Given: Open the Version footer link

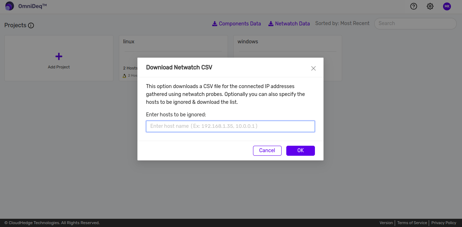Looking at the screenshot, I should click(x=386, y=223).
